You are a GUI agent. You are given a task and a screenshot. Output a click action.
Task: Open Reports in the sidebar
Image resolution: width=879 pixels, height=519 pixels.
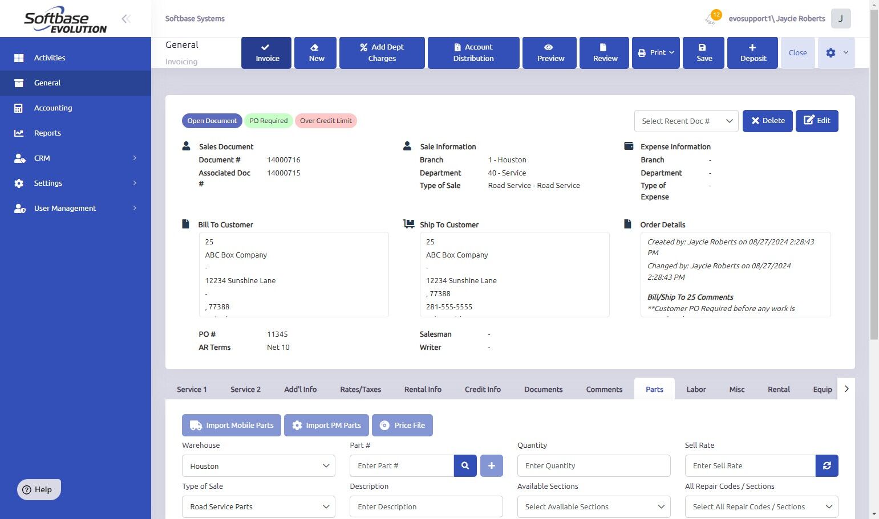(75, 133)
